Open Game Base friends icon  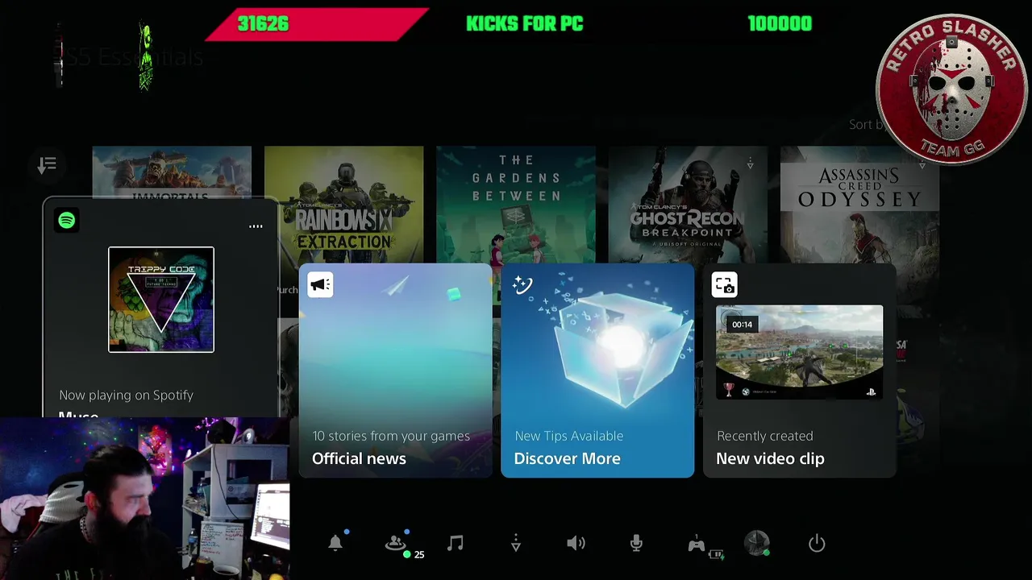click(395, 544)
